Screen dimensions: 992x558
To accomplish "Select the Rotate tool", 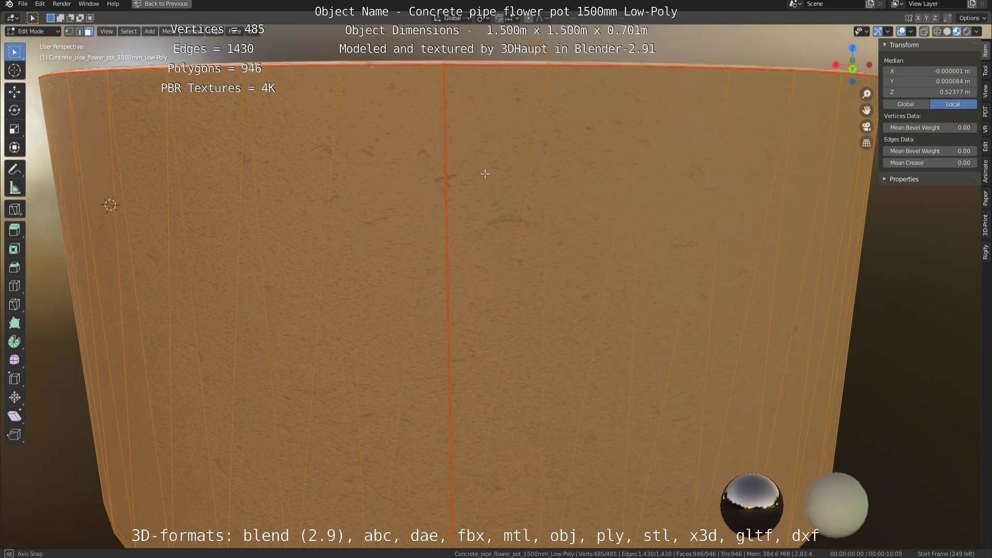I will click(x=14, y=111).
